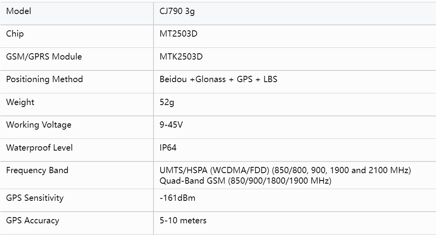This screenshot has width=436, height=235.
Task: Select the 52g weight value
Action: pyautogui.click(x=167, y=102)
